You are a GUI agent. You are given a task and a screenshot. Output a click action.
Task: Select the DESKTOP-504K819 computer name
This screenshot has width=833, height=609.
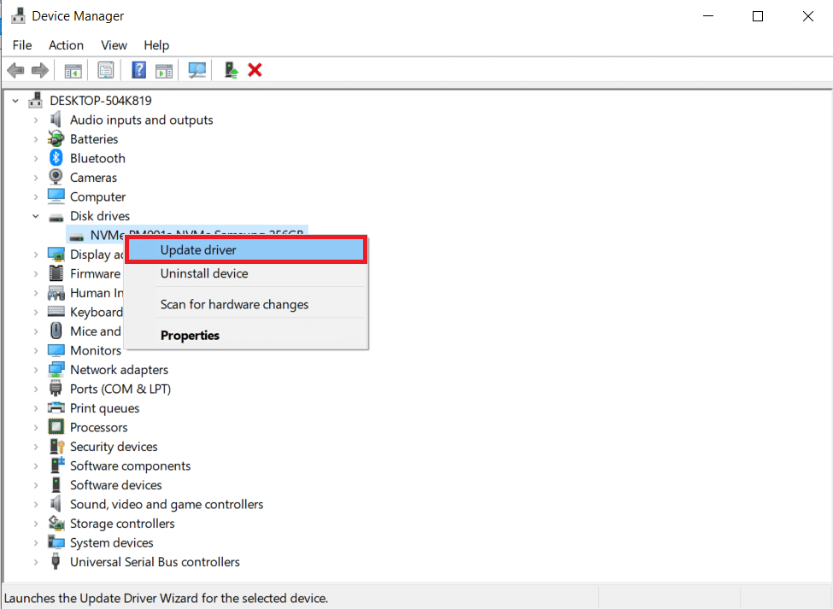pyautogui.click(x=101, y=100)
